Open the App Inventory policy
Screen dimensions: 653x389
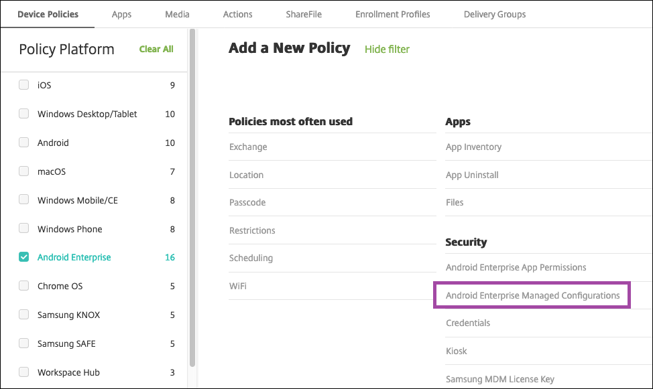click(473, 147)
